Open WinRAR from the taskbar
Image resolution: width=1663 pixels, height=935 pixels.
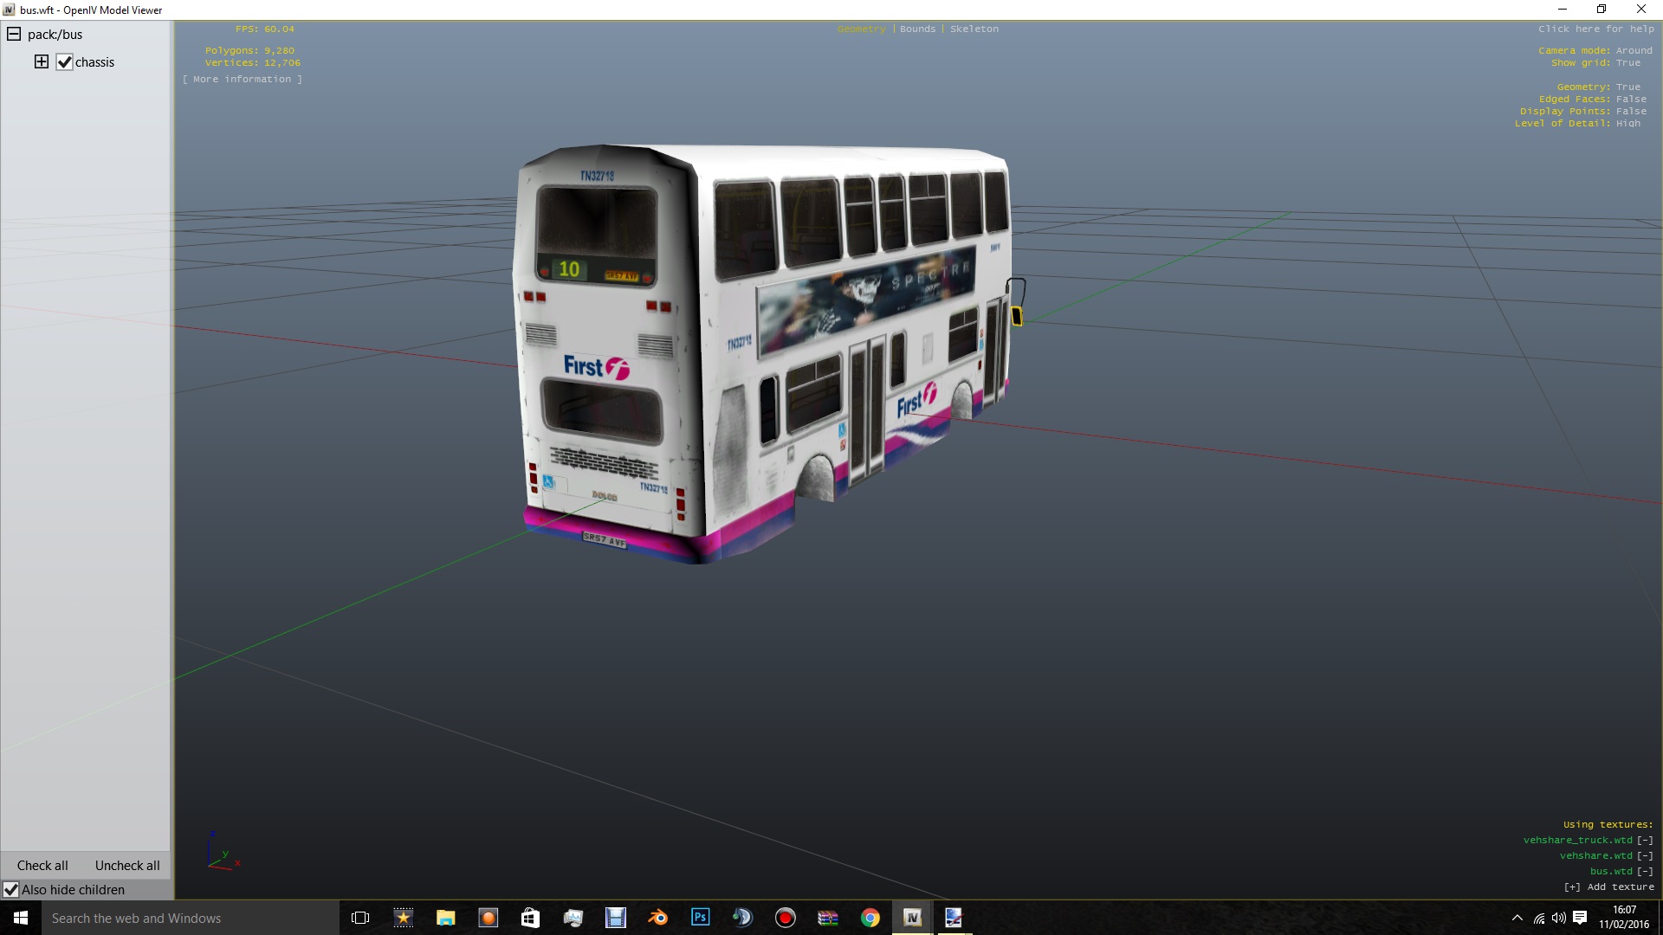click(828, 918)
